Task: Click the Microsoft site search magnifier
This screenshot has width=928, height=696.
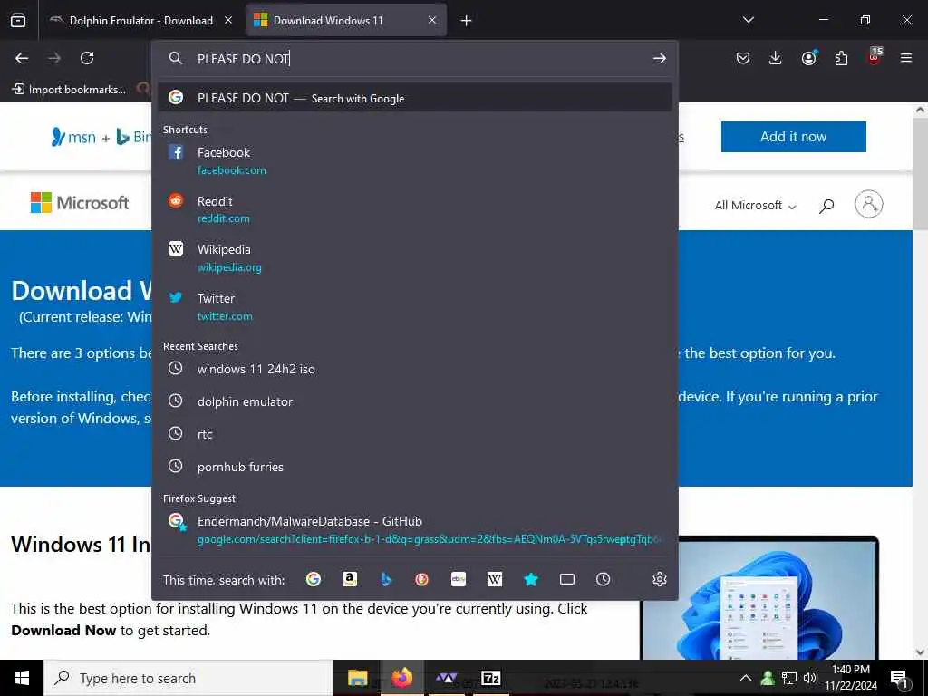Action: coord(826,206)
